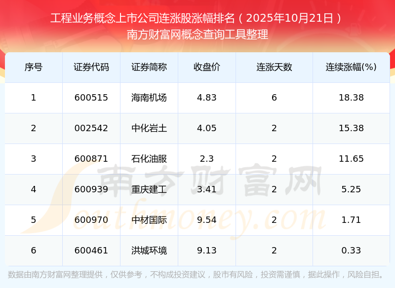
Task: Click the 6 consecutive days value for 海南机场
Action: 274,98
